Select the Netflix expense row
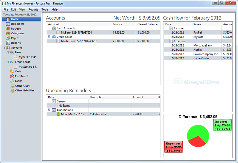This screenshot has width=238, height=163. pos(198,50)
